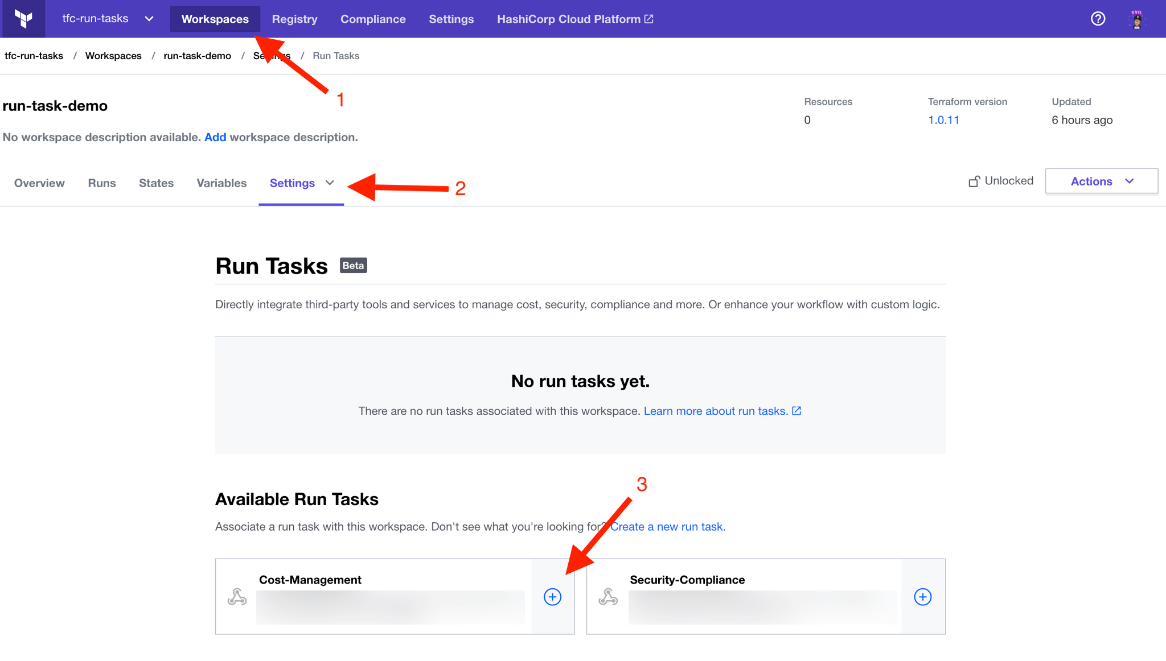Open the HashiCorp Cloud Platform external link

click(x=574, y=19)
